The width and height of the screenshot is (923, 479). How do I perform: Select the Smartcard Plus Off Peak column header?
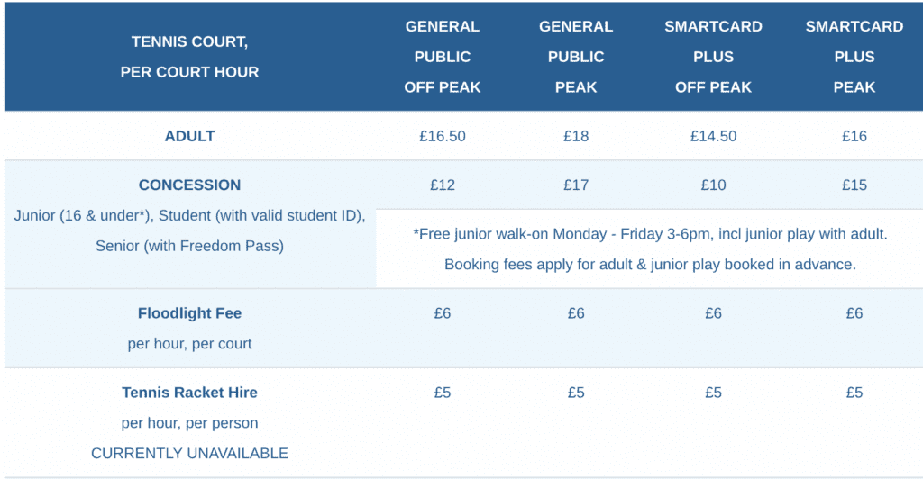(713, 57)
